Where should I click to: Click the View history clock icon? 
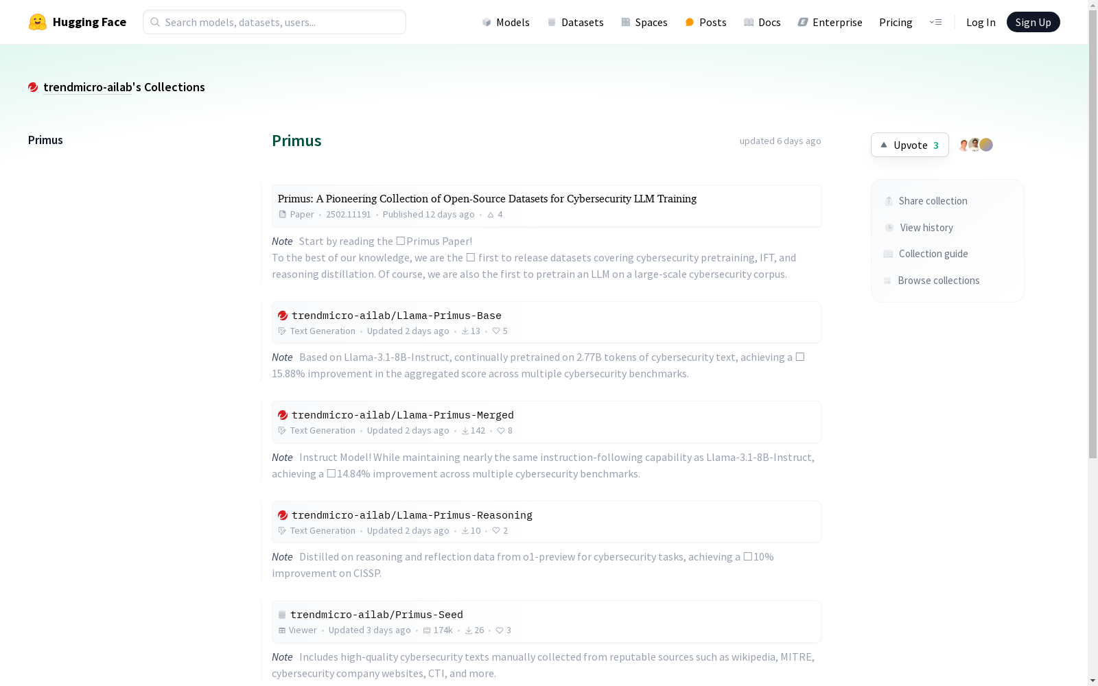click(x=889, y=228)
